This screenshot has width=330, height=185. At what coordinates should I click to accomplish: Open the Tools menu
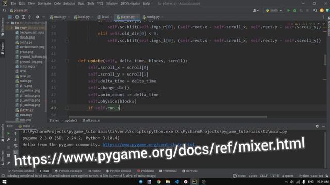point(91,4)
